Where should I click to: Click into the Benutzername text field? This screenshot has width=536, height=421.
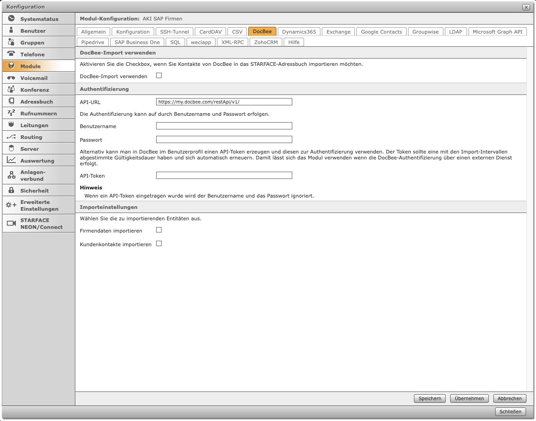pyautogui.click(x=224, y=126)
